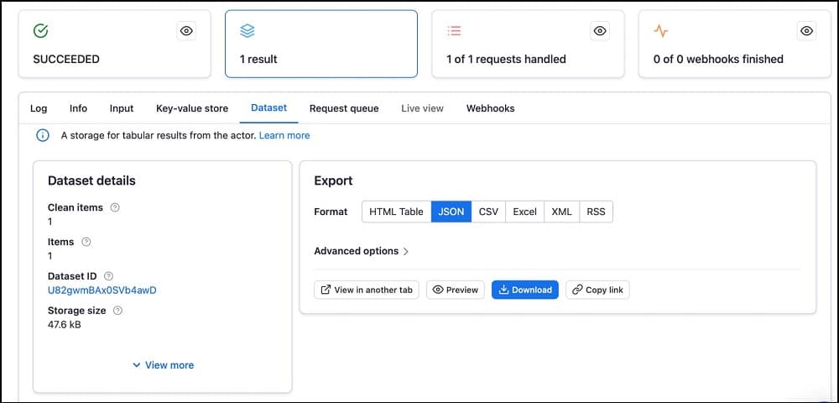
Task: Open the Request queue tab
Action: click(x=344, y=108)
